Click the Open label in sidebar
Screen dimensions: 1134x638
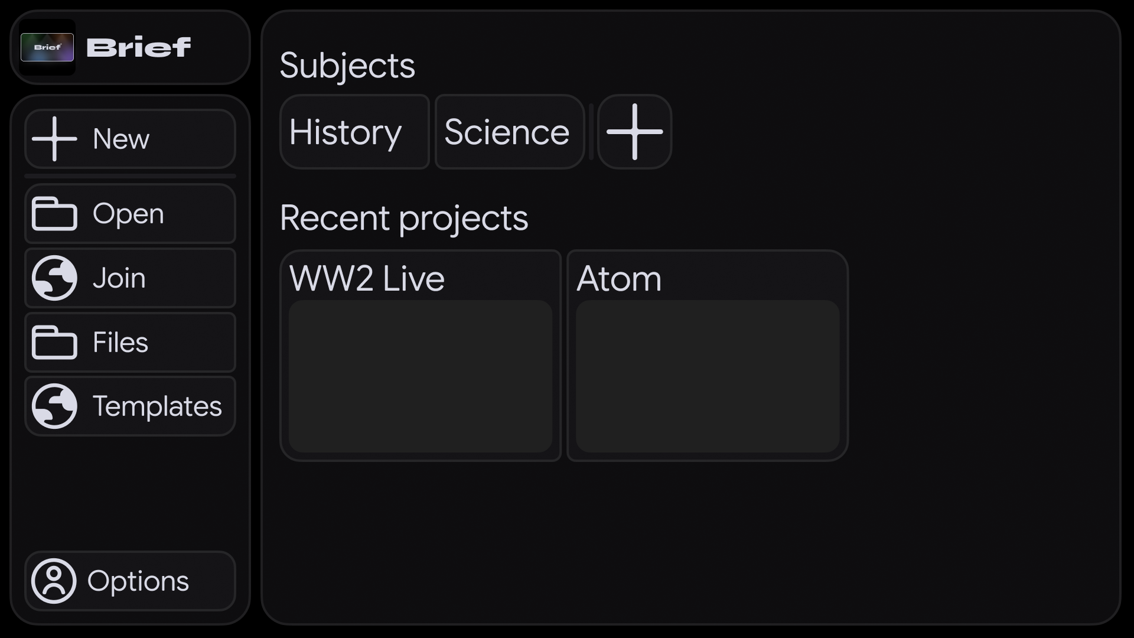(x=128, y=214)
